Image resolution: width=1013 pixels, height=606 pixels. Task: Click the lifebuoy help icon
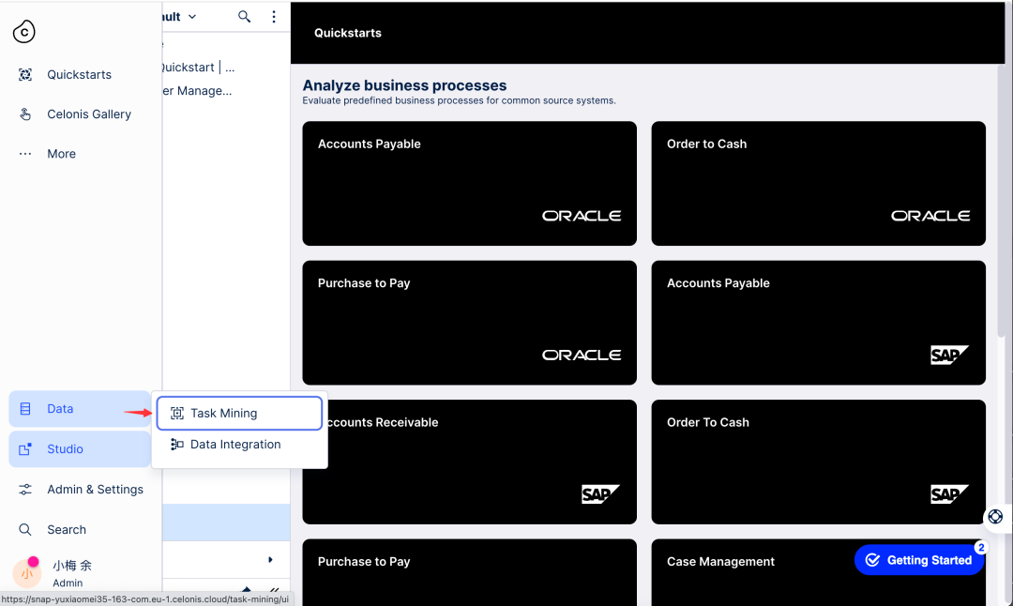pos(995,517)
